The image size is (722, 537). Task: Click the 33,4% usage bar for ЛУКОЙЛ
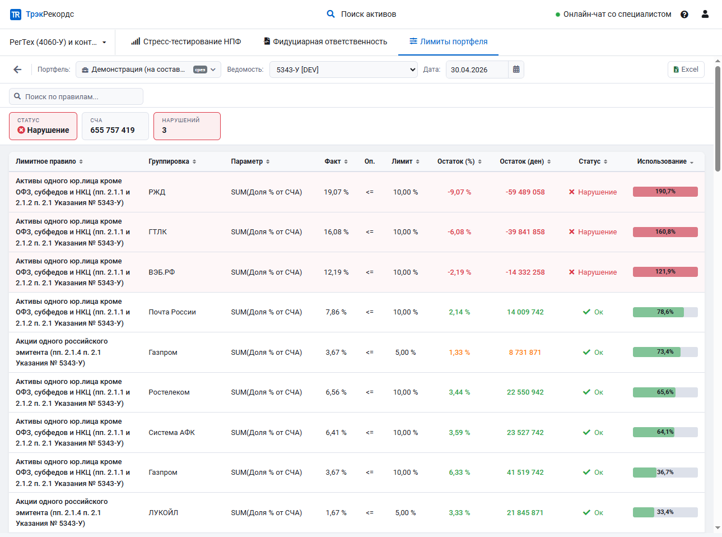coord(665,512)
